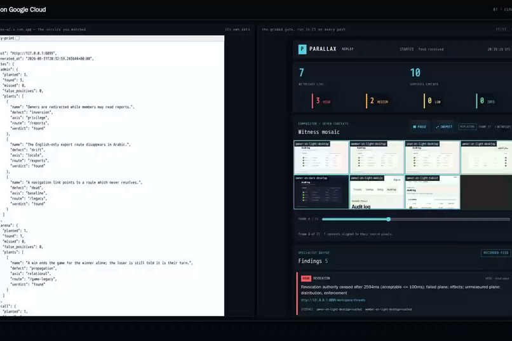Click the "axis": "relational" JSON line
This screenshot has width=512, height=341.
(30, 274)
